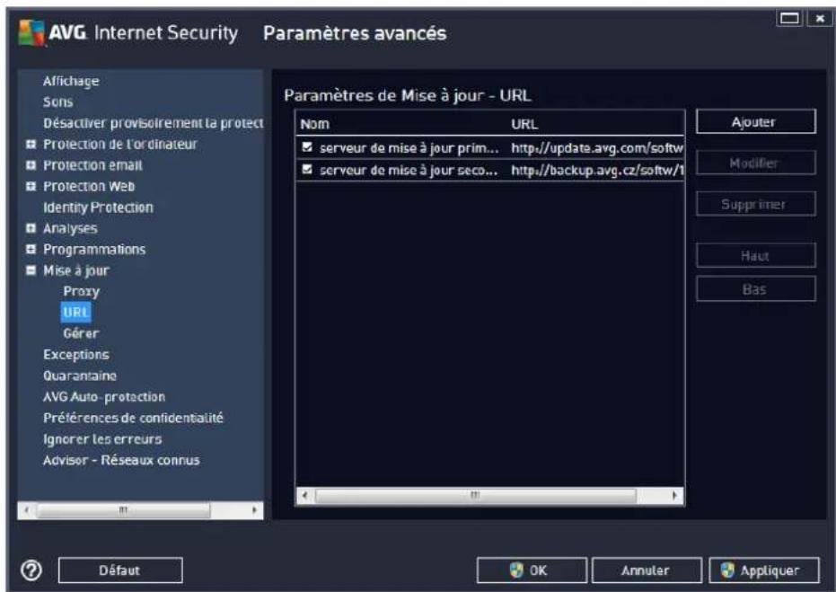The width and height of the screenshot is (836, 592).
Task: Open Exceptions settings
Action: coord(75,355)
